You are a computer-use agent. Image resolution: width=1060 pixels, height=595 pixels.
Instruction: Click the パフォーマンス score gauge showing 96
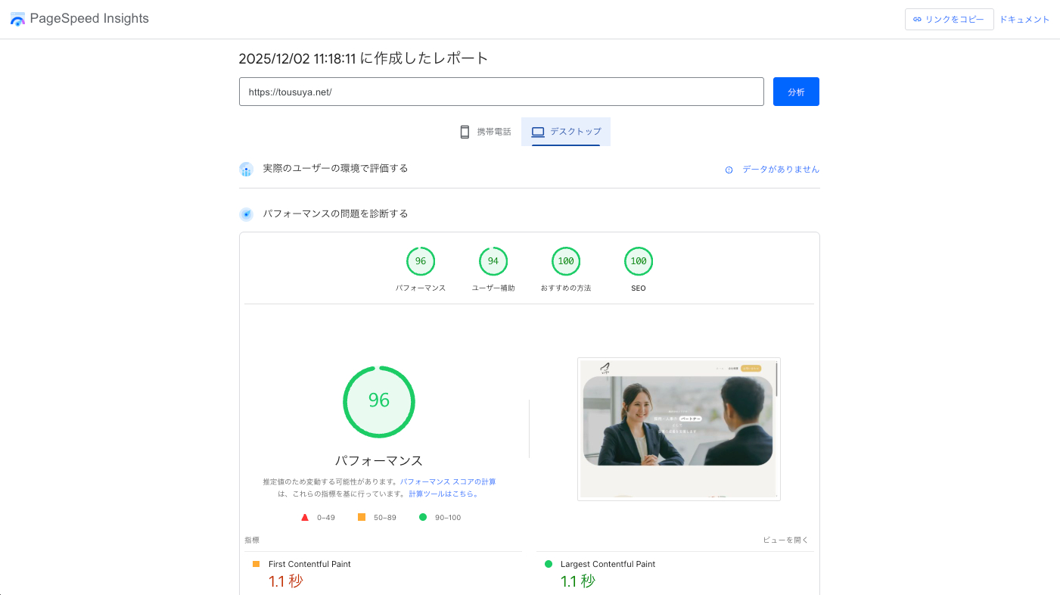tap(421, 260)
